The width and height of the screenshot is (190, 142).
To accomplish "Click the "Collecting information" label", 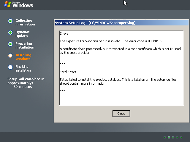I will coord(25,22).
